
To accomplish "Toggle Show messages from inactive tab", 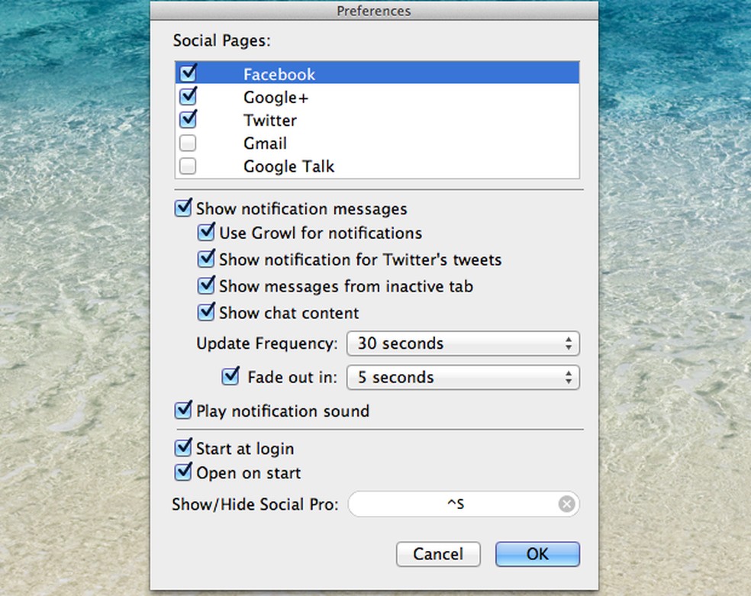I will point(206,285).
